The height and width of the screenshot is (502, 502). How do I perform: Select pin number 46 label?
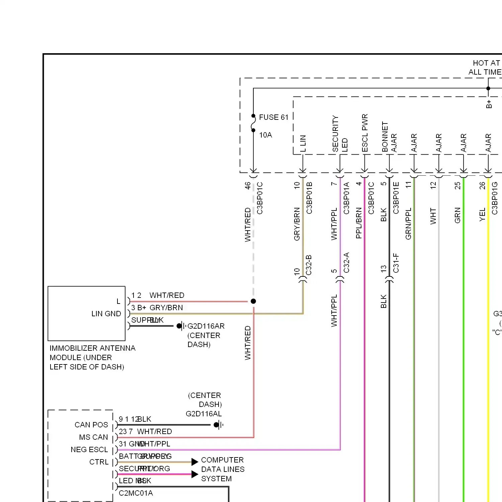click(247, 185)
